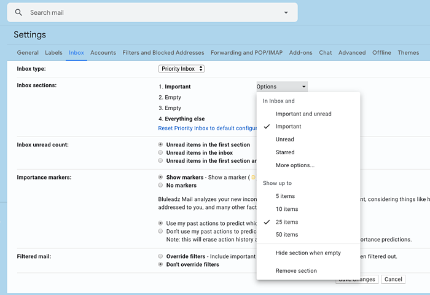Open Forwarding and POP/IMAP tab
This screenshot has height=295, width=430.
tap(246, 53)
